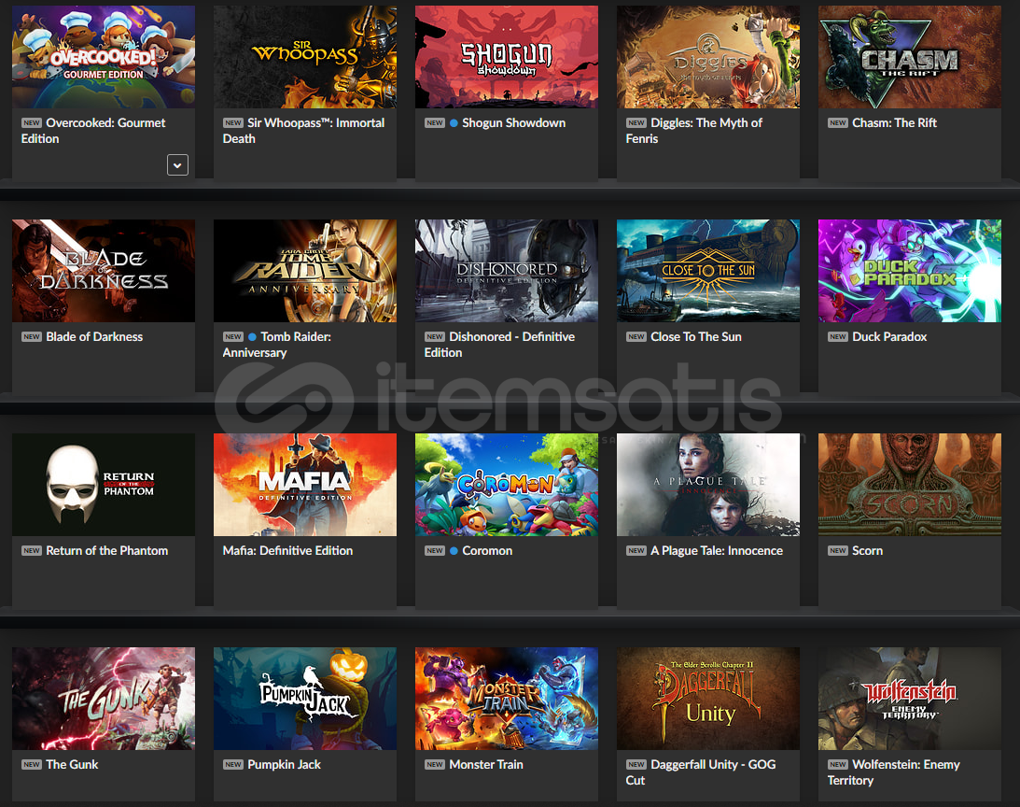The height and width of the screenshot is (807, 1020).
Task: Select the Daggerfall Unity cover image
Action: [708, 699]
